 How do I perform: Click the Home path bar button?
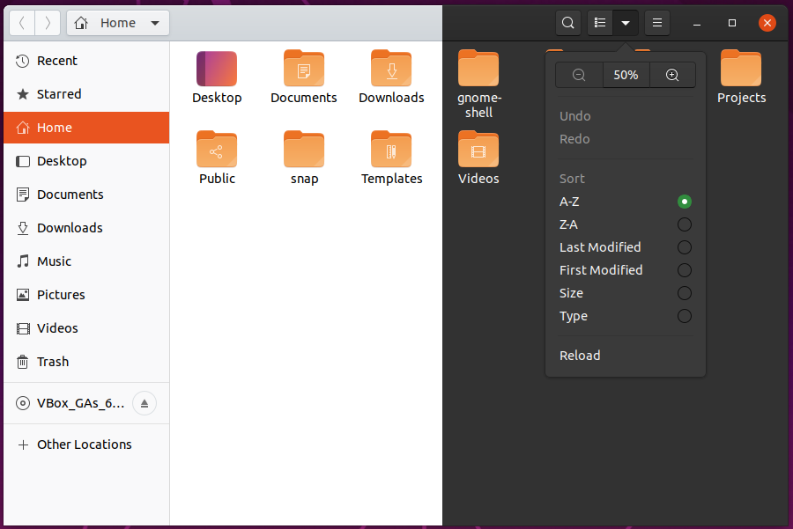pyautogui.click(x=118, y=23)
